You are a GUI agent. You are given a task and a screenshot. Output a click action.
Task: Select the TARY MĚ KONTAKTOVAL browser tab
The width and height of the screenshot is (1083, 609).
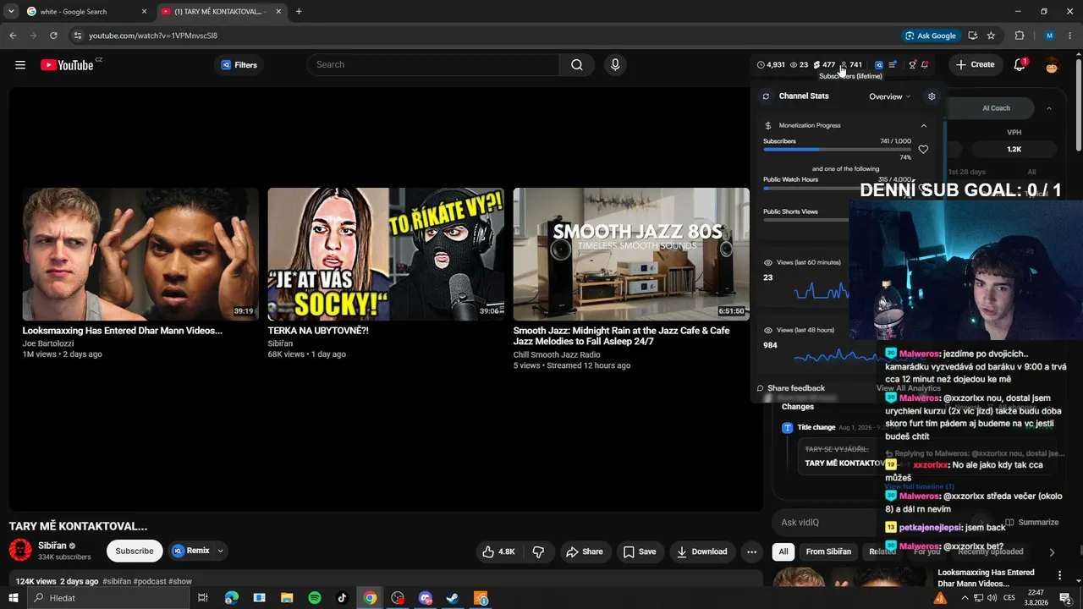tap(222, 12)
